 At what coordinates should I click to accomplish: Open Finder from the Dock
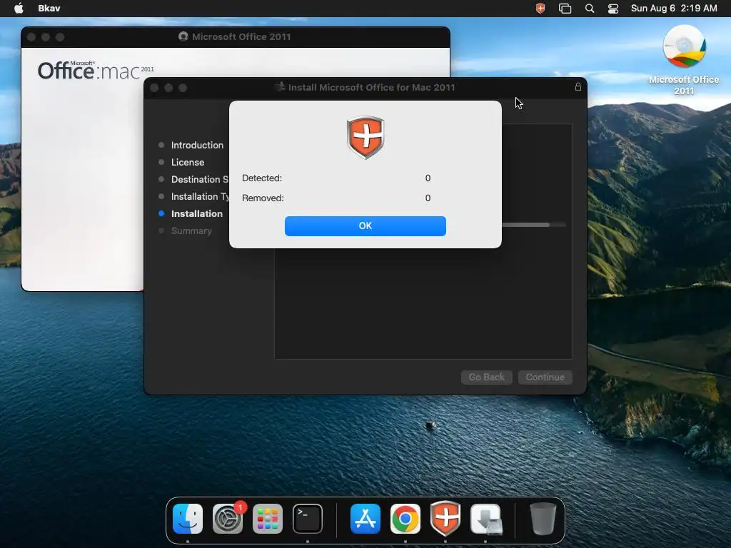[x=188, y=519]
